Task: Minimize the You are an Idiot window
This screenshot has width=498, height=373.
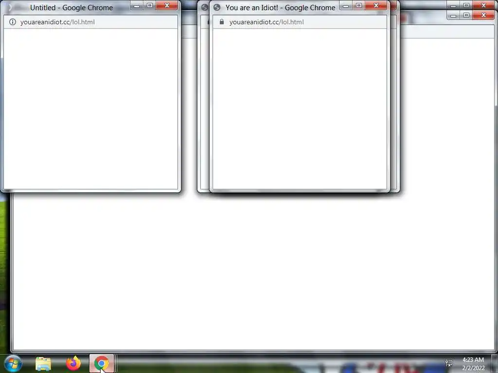Action: pos(346,5)
